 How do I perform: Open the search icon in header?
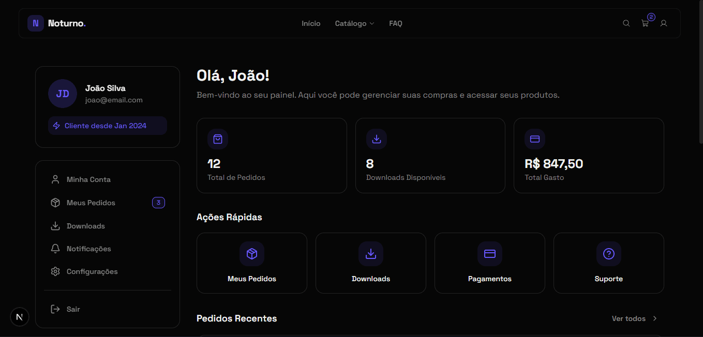click(x=626, y=23)
